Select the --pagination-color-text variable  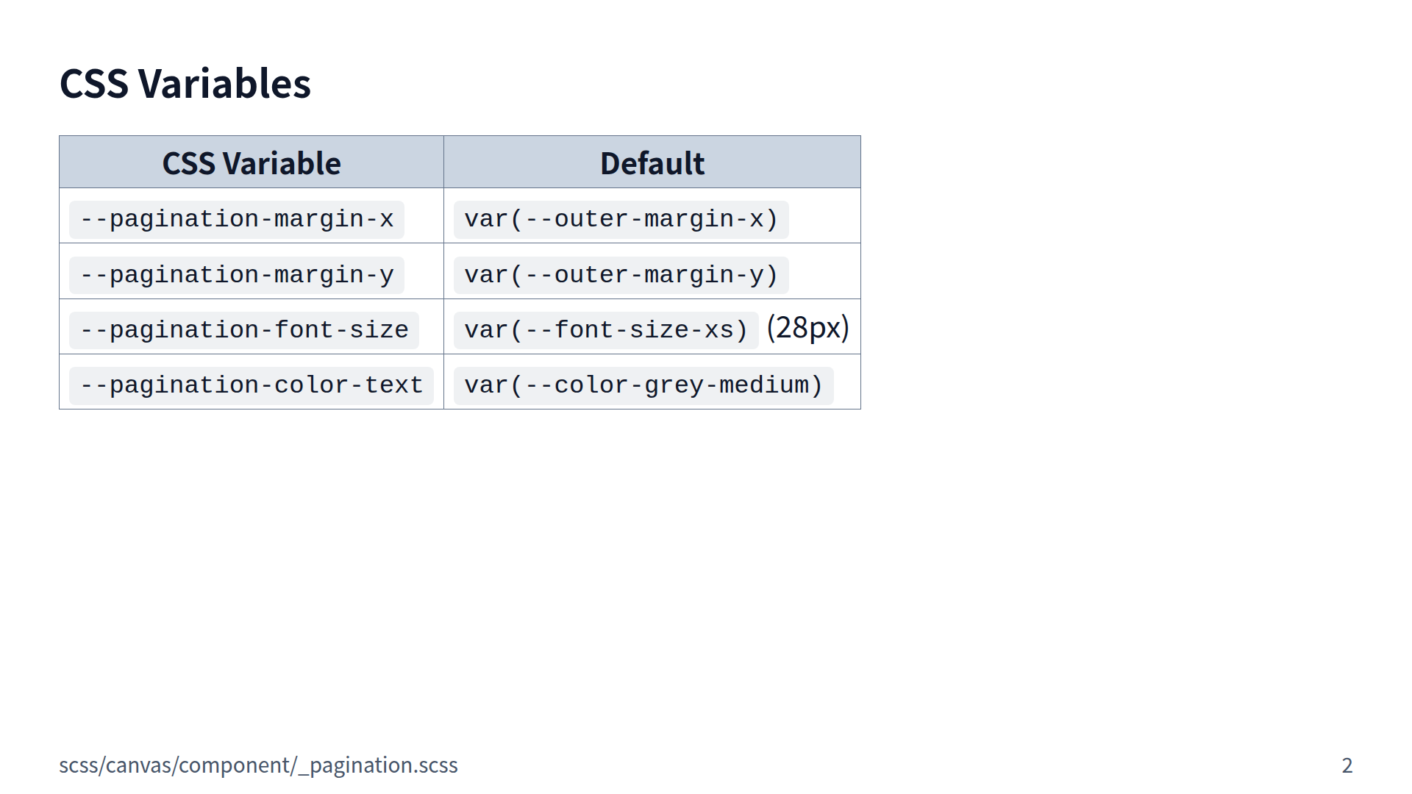click(x=252, y=385)
